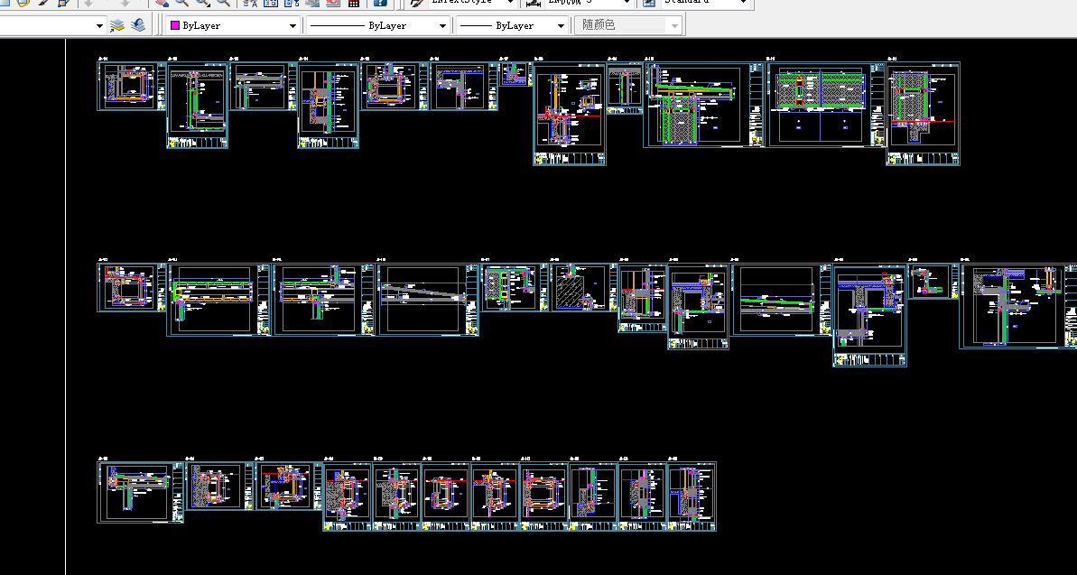Select the last sheet in the bottom row
1077x575 pixels.
click(x=692, y=496)
